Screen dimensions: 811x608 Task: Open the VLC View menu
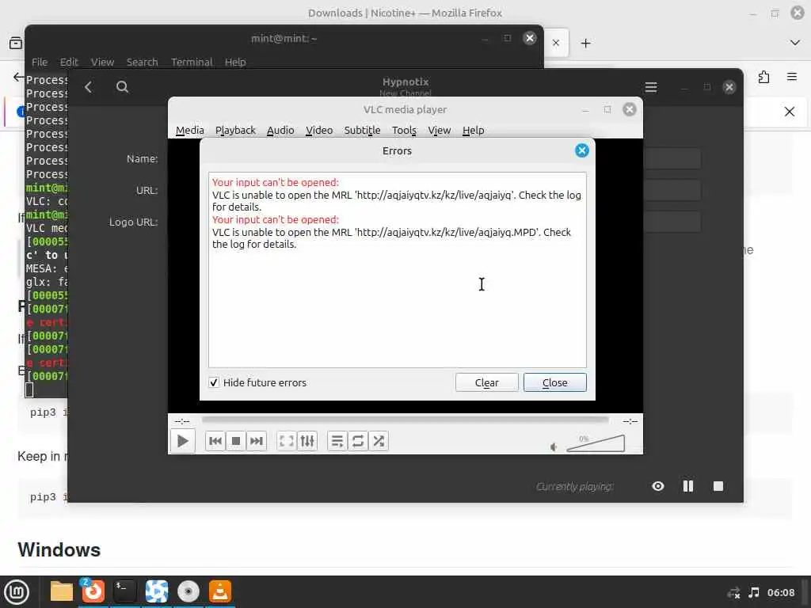click(x=439, y=131)
